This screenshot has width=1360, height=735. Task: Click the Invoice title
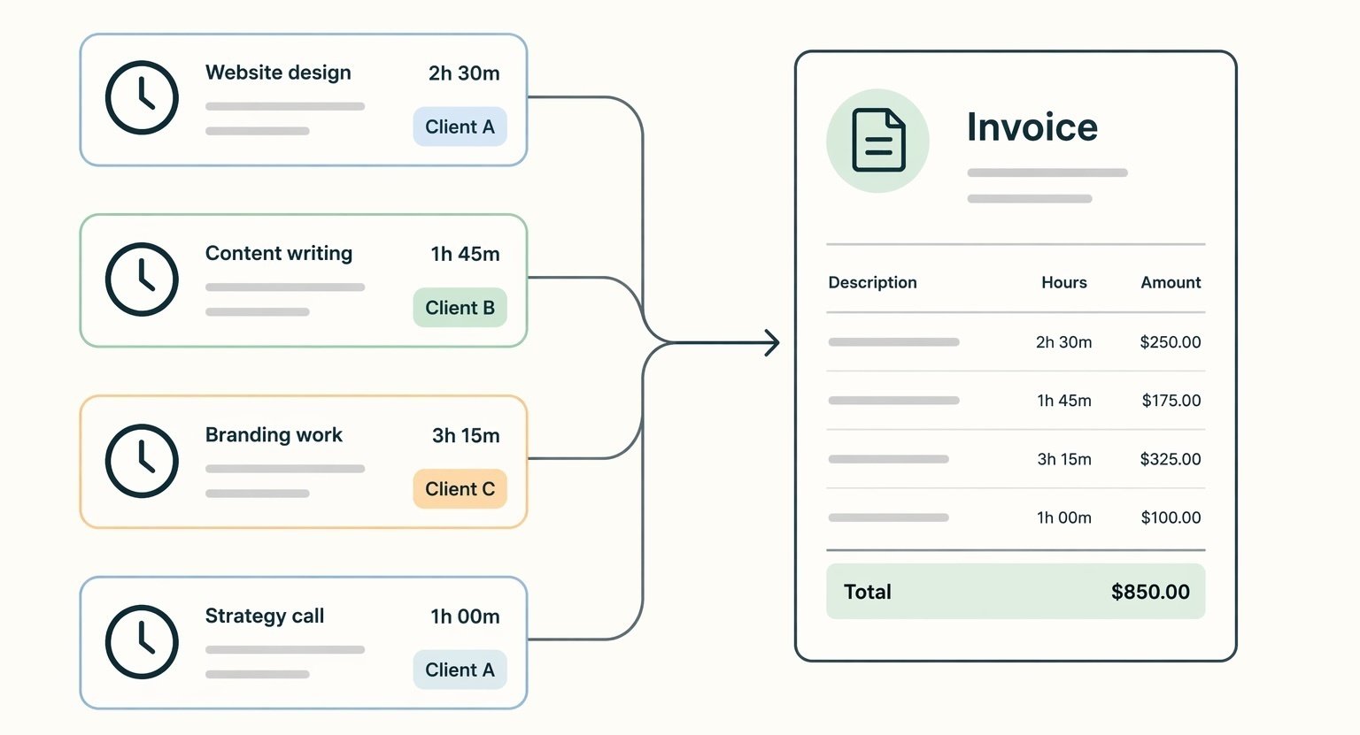1032,126
